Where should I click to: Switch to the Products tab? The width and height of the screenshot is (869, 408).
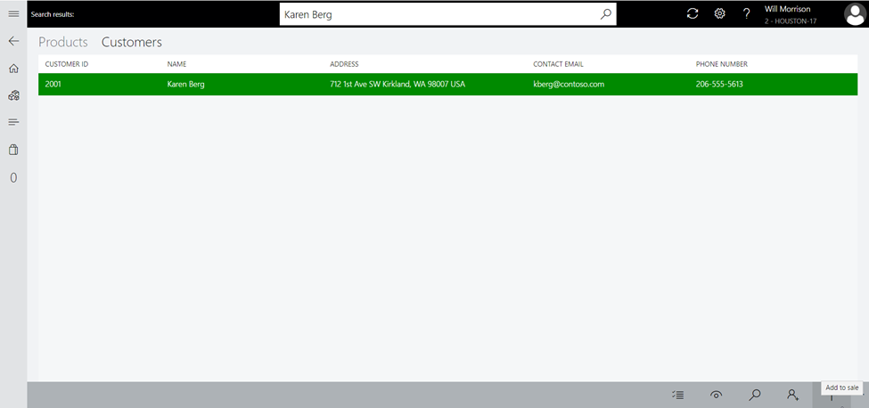coord(63,42)
